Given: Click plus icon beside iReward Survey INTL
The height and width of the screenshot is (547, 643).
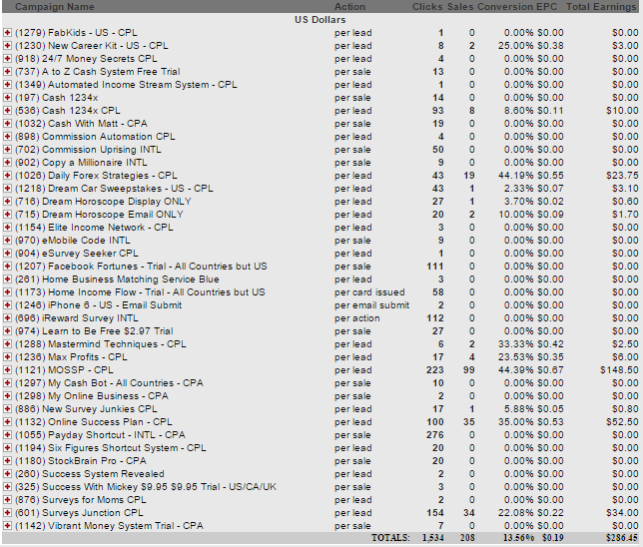Looking at the screenshot, I should (x=7, y=318).
